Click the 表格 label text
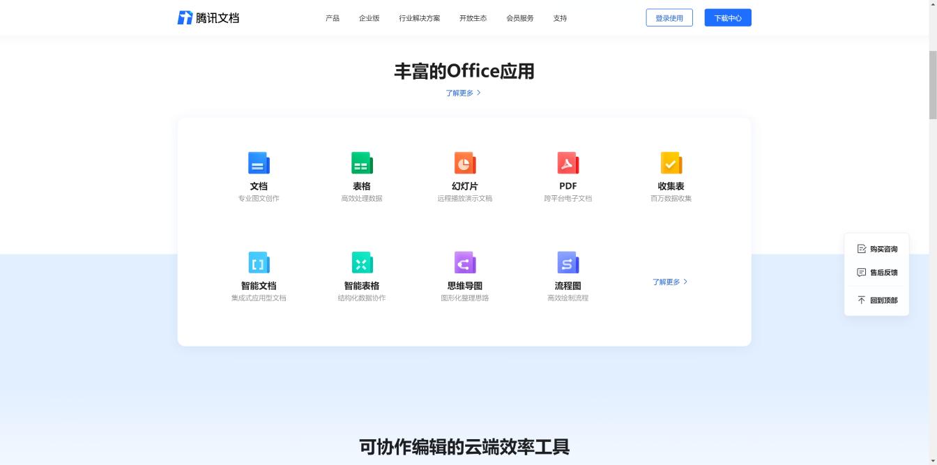 (362, 186)
